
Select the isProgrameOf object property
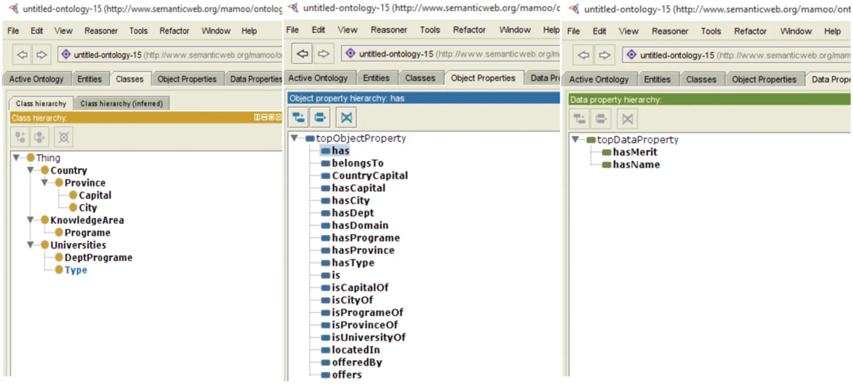click(x=367, y=312)
